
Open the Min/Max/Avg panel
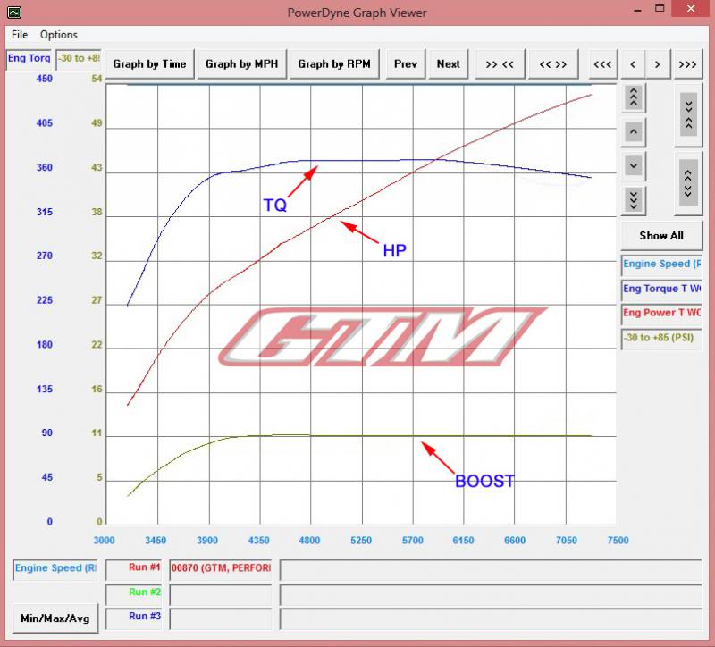pyautogui.click(x=55, y=618)
